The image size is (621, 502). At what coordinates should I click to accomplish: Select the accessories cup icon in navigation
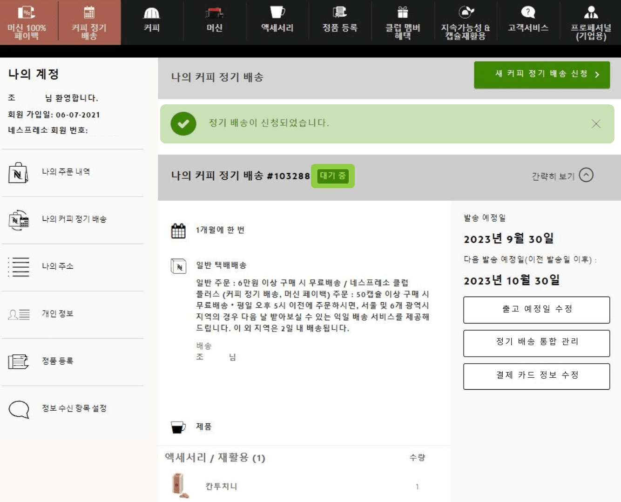[x=277, y=12]
